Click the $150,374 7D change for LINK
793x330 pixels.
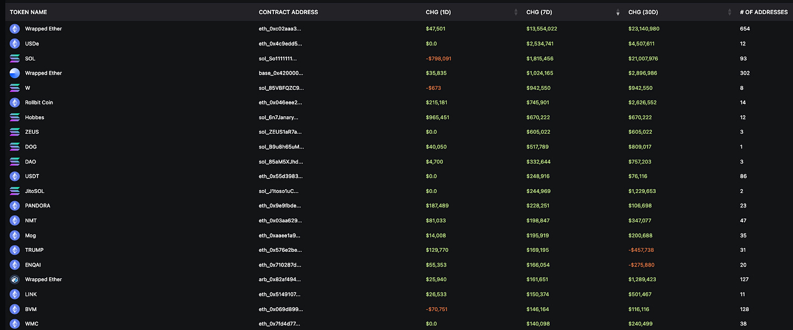(538, 294)
